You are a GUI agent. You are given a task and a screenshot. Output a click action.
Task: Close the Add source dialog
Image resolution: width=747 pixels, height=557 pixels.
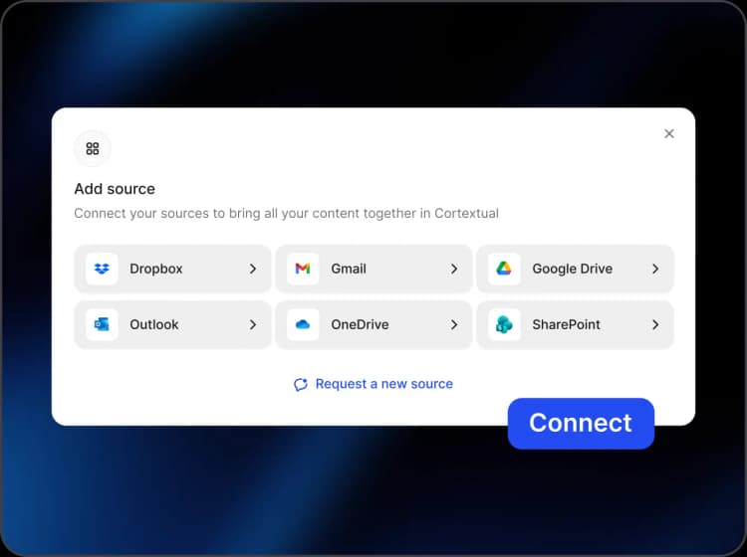click(x=669, y=133)
